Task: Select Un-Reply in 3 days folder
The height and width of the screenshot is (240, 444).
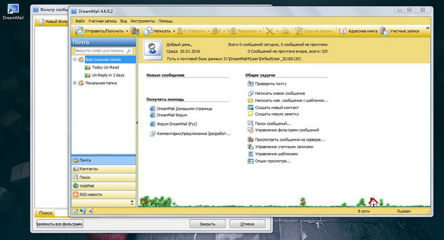Action: tap(108, 75)
